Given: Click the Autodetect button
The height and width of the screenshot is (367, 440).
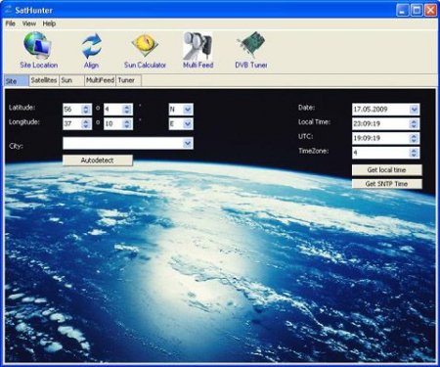Looking at the screenshot, I should coord(98,161).
